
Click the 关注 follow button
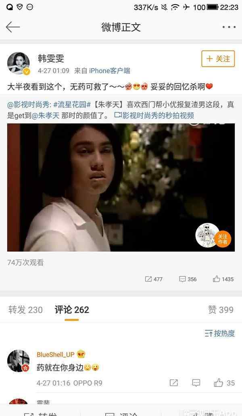218,58
